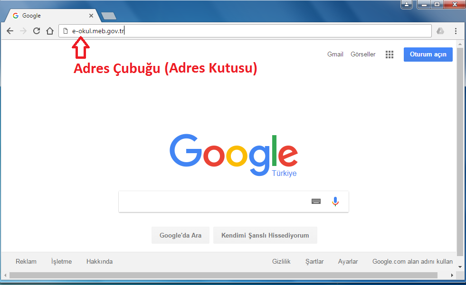The width and height of the screenshot is (466, 285).
Task: Open the Reklam footer link
Action: (26, 262)
